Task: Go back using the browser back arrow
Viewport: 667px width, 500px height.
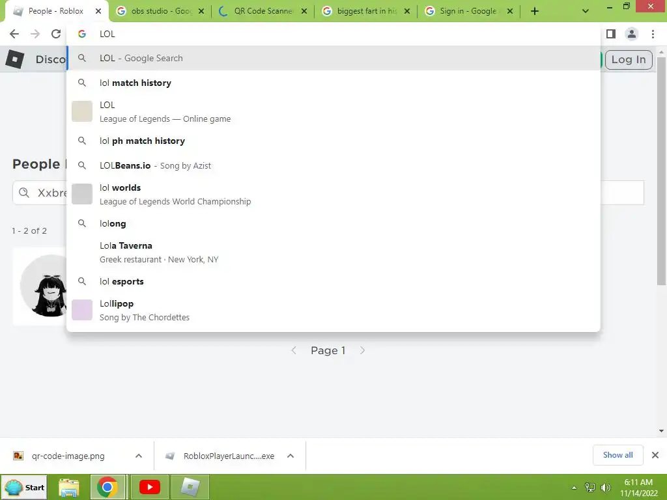Action: point(14,34)
